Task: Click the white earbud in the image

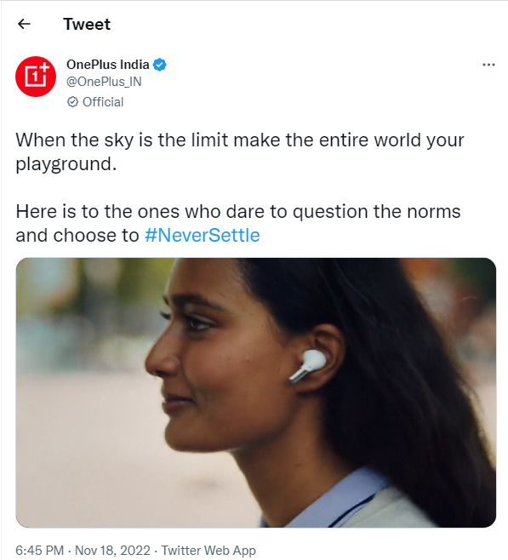Action: click(308, 366)
